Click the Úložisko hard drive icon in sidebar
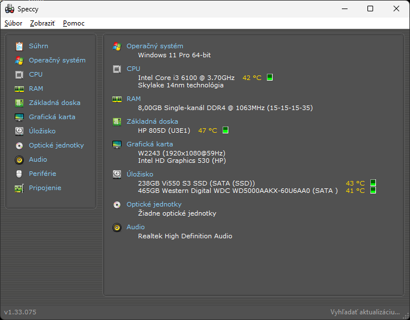The height and width of the screenshot is (320, 410). [19, 131]
